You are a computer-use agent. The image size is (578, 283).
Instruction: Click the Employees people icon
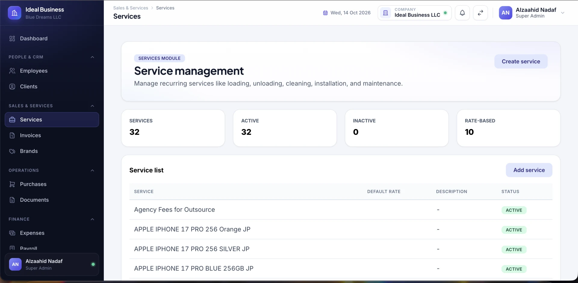[x=12, y=71]
